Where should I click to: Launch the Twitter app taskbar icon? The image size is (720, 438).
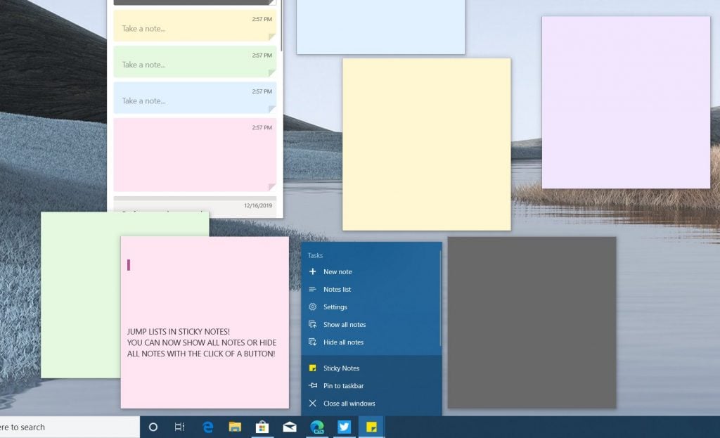(x=344, y=427)
